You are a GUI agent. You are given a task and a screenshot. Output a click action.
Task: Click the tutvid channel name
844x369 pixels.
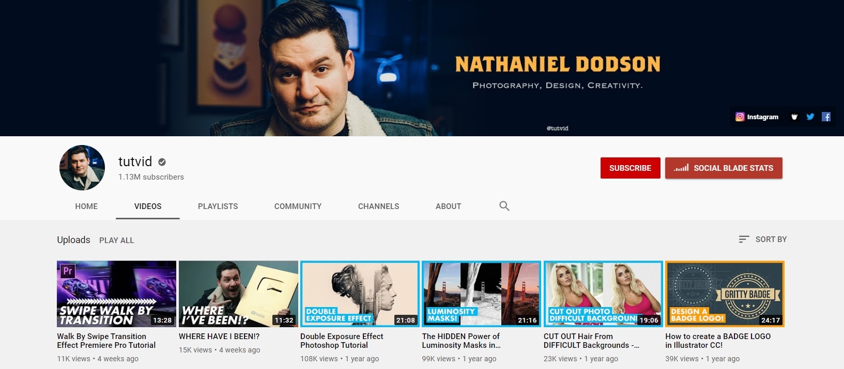[x=135, y=162]
